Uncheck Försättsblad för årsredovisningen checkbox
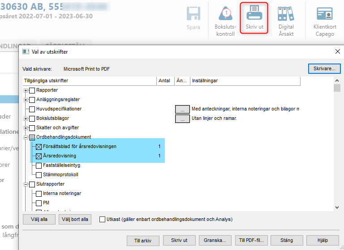Viewport: 344px width, 250px height. coord(39,147)
